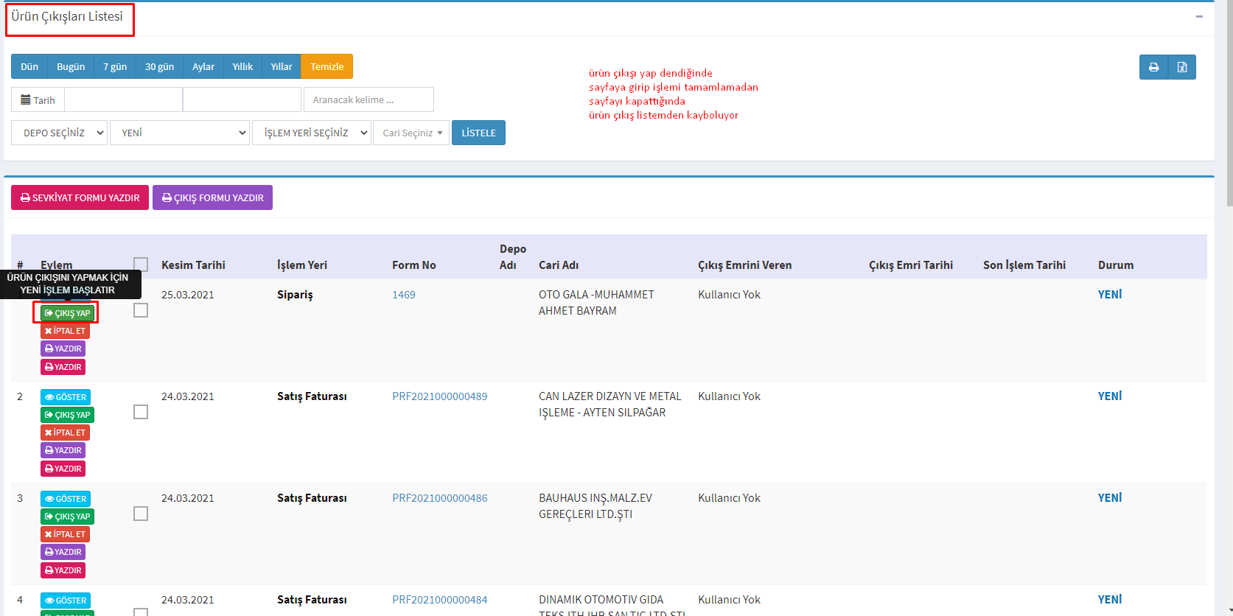
Task: Click the print icon button at top right
Action: pos(1153,67)
